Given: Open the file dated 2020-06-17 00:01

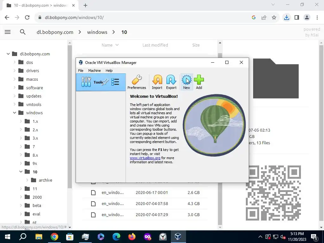Looking at the screenshot, I should click(145, 192).
